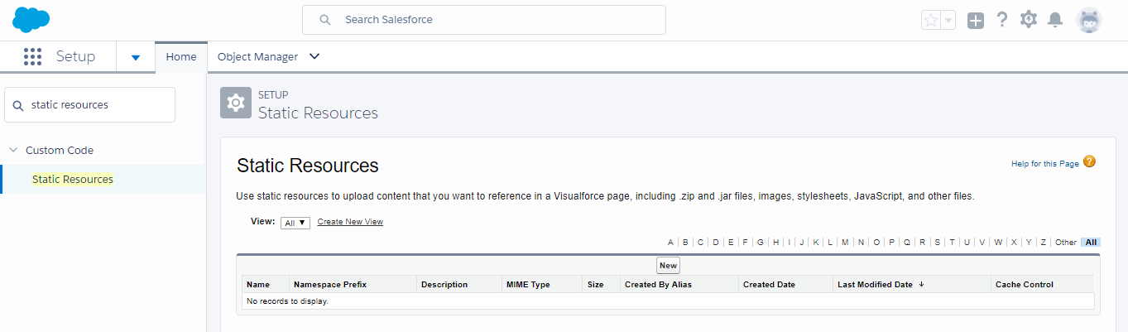Filter the list by letter N
1128x332 pixels.
pos(861,243)
